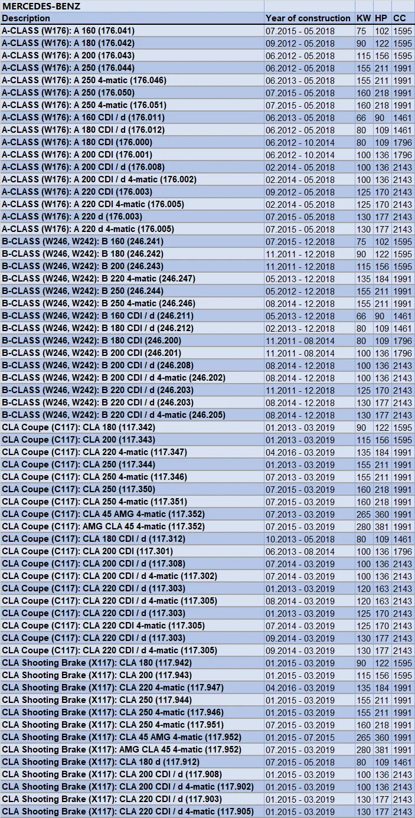Click B 200 CDI (246.201) description
Viewport: 415px width, 818px height.
click(x=132, y=353)
